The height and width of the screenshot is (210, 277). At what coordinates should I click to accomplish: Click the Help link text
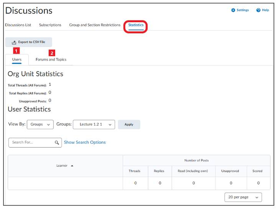[266, 10]
